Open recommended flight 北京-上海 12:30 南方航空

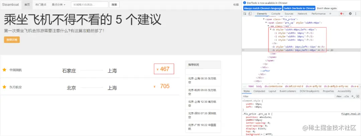pyautogui.click(x=203, y=104)
